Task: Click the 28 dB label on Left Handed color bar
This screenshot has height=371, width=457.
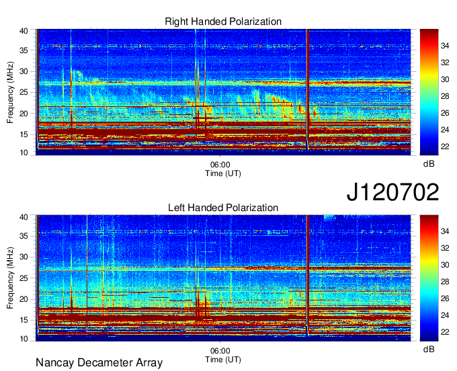Action: (445, 282)
